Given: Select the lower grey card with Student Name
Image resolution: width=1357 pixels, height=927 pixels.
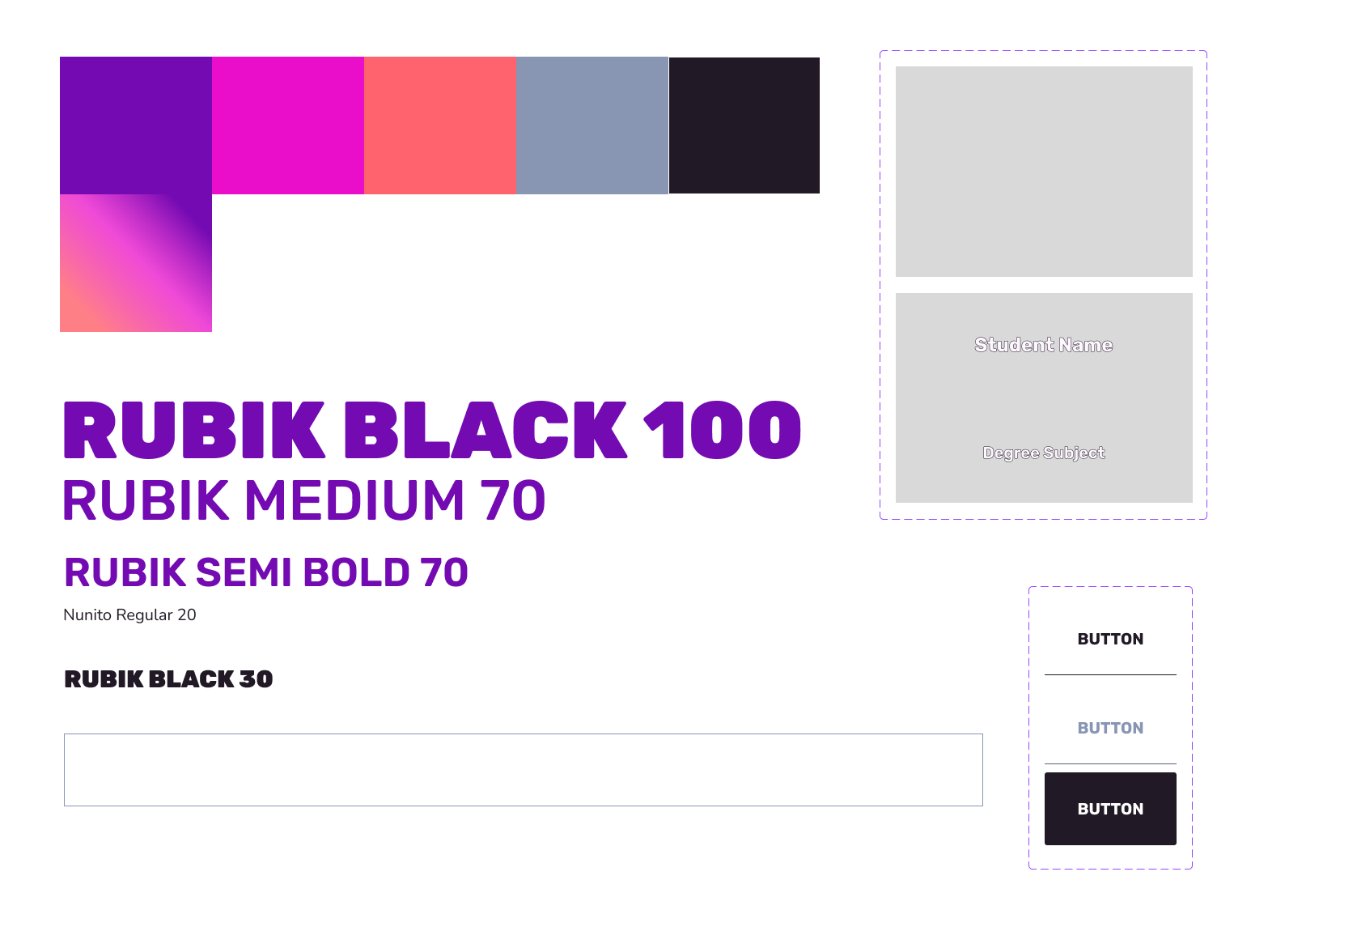Looking at the screenshot, I should click(1044, 398).
